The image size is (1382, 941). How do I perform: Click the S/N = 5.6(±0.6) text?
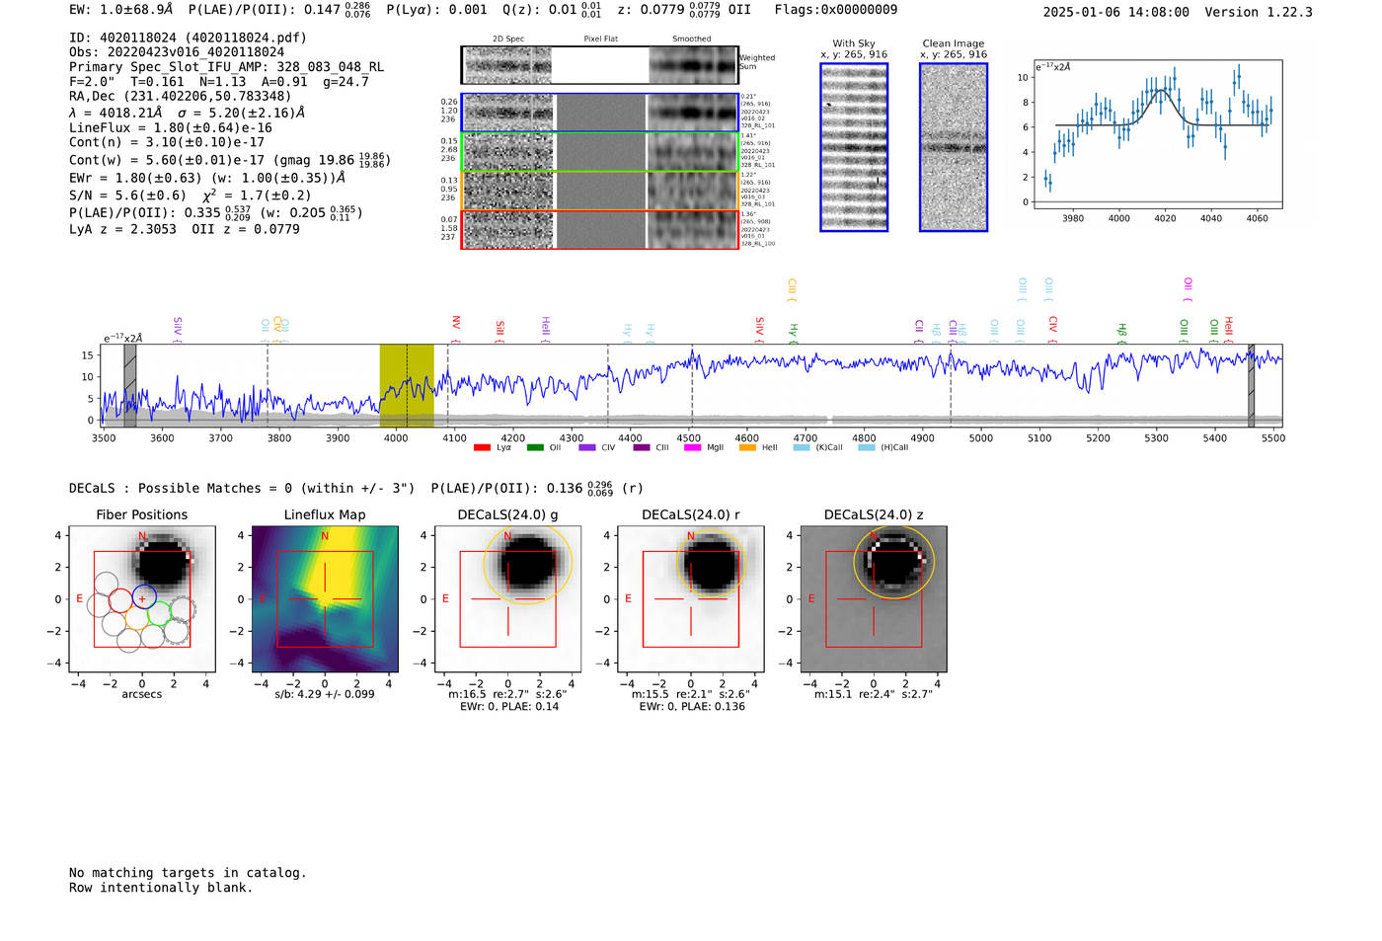(x=127, y=196)
